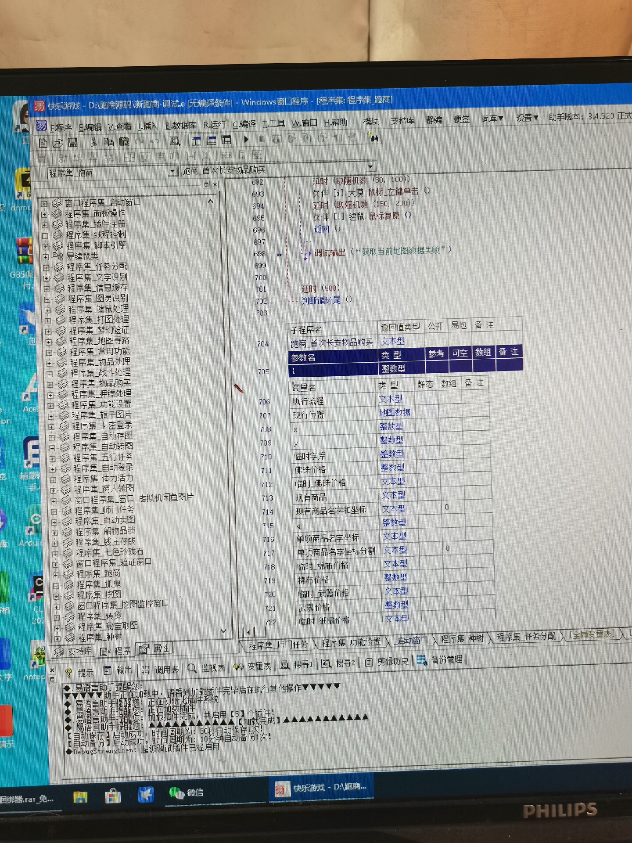The image size is (632, 843).
Task: Click the 微信 WeChat taskbar icon
Action: click(x=187, y=793)
